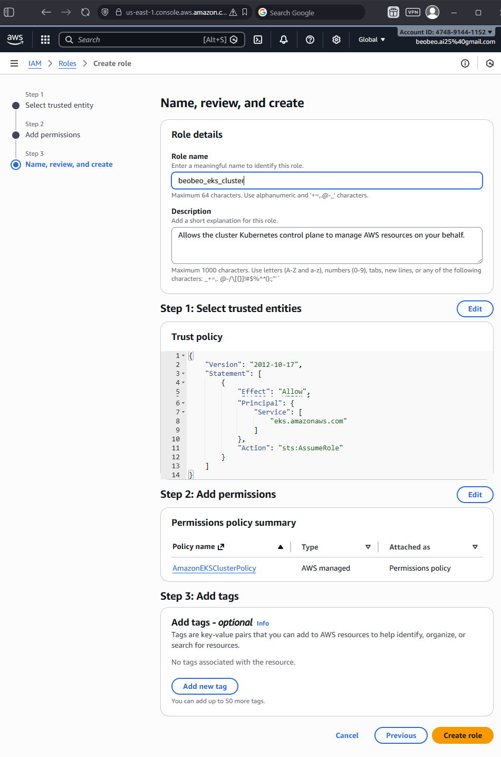501x757 pixels.
Task: Click into the Role name field
Action: coord(326,181)
